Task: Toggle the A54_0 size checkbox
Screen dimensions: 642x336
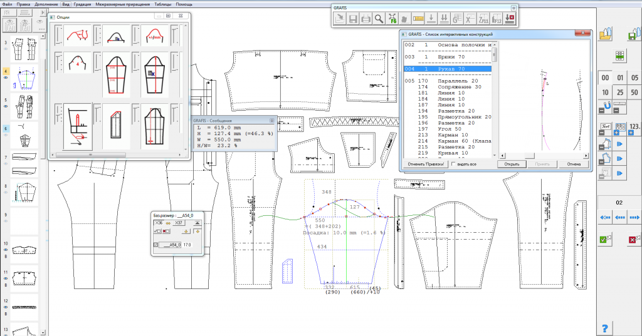Action: 157,245
